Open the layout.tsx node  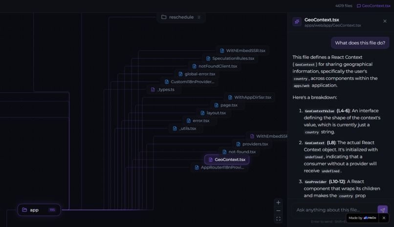[213, 113]
